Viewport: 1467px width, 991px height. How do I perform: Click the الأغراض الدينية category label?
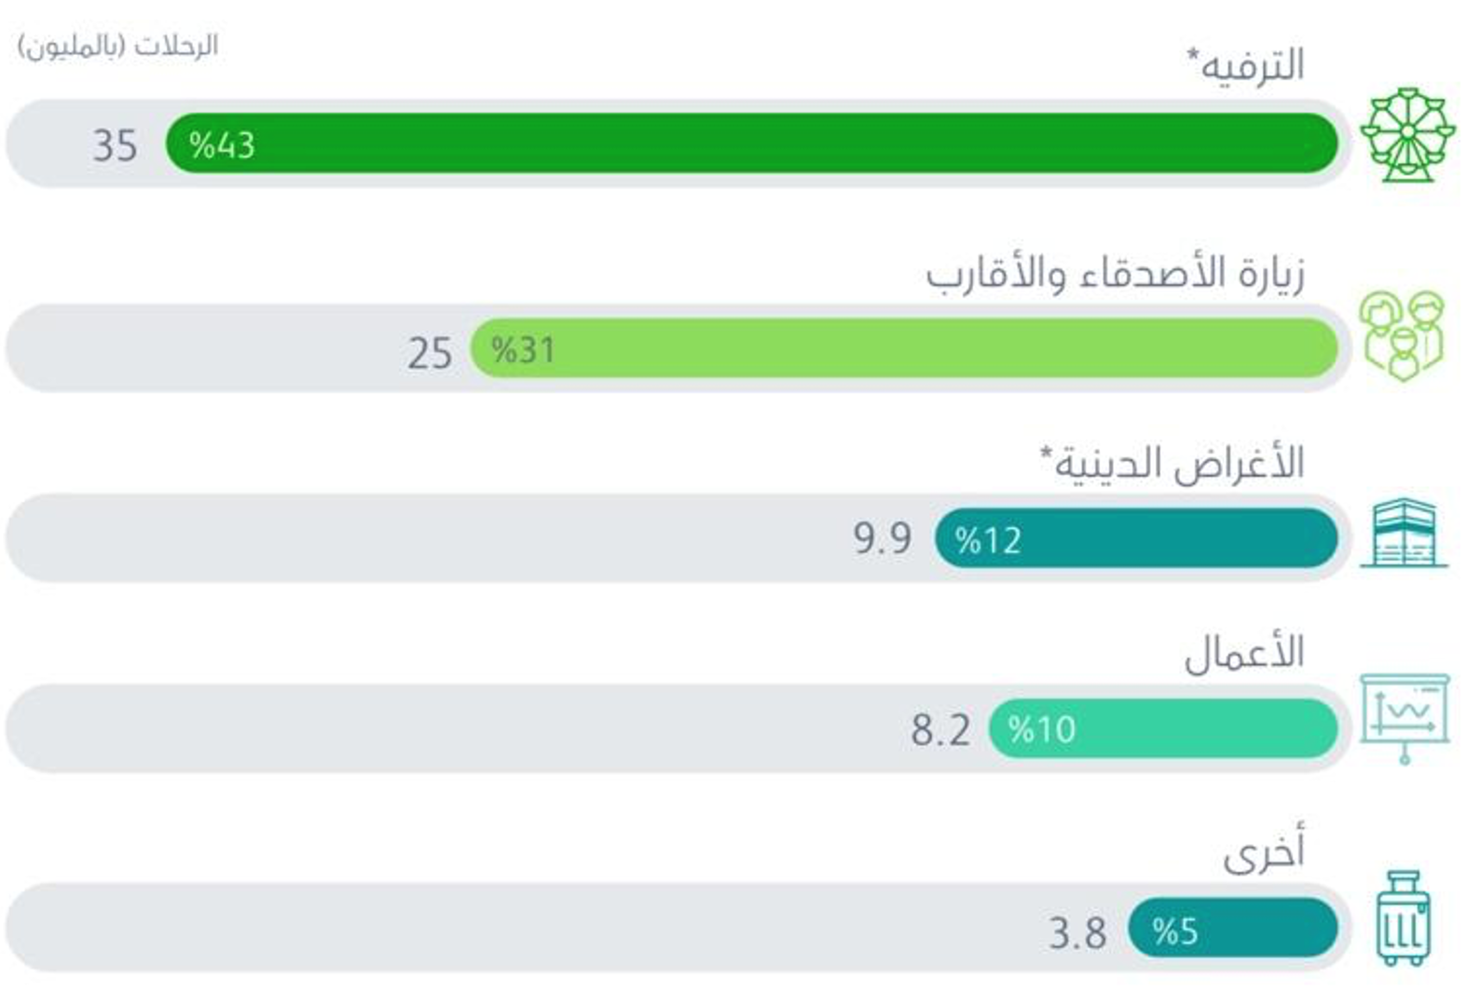pos(1172,463)
